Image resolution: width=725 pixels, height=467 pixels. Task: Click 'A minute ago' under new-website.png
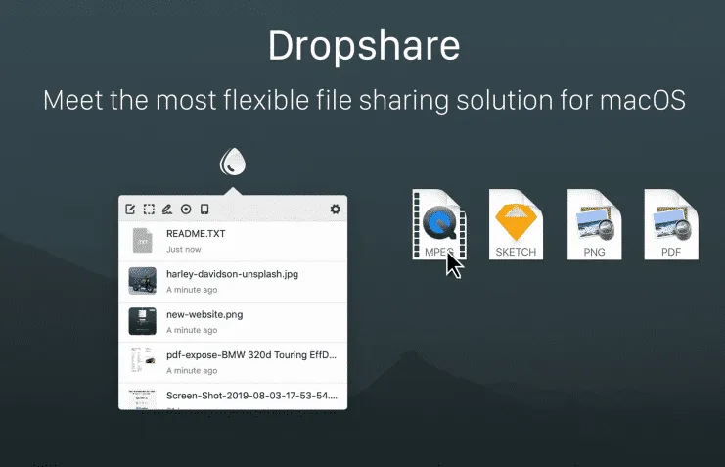(192, 330)
